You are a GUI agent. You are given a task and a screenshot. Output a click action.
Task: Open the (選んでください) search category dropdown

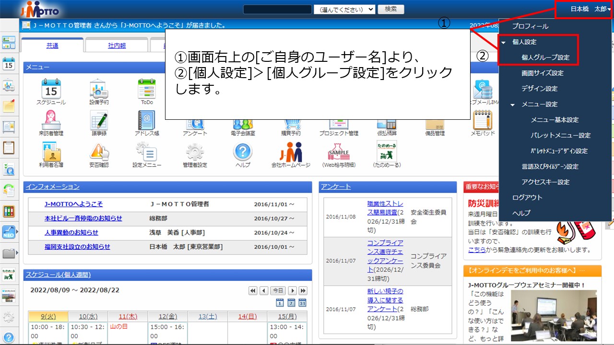344,9
